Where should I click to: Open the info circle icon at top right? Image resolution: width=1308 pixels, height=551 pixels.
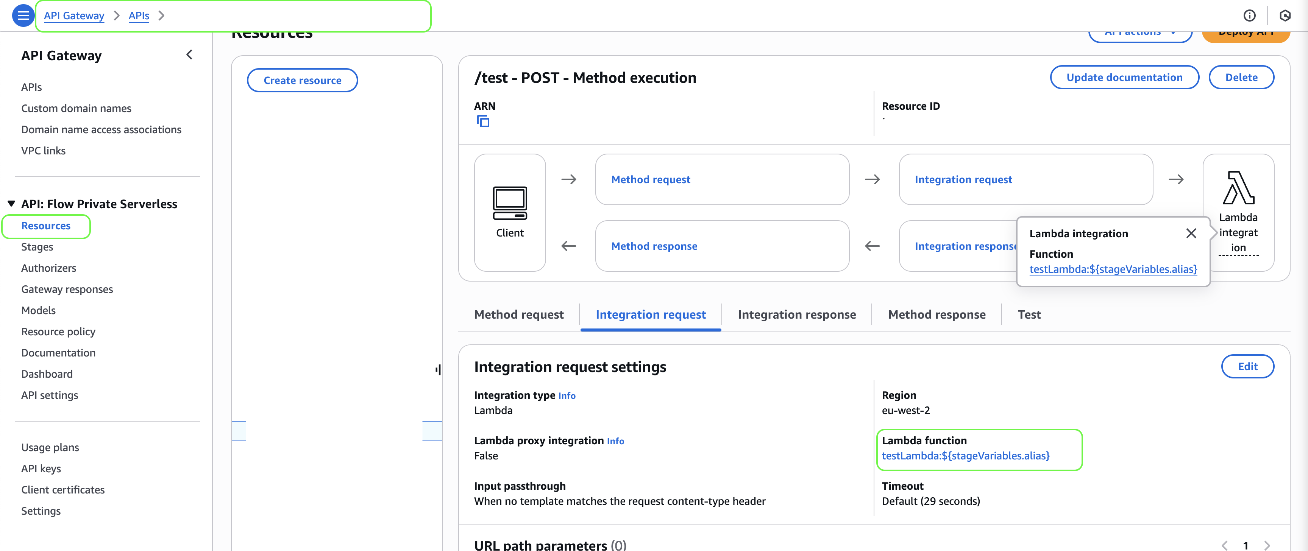click(1249, 16)
